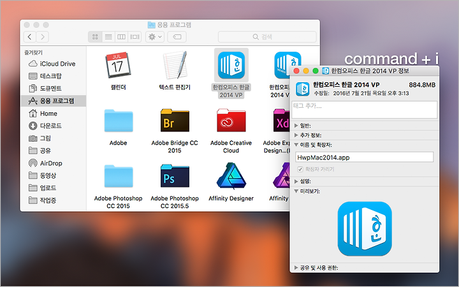
Task: Open the Adobe folder
Action: (119, 121)
